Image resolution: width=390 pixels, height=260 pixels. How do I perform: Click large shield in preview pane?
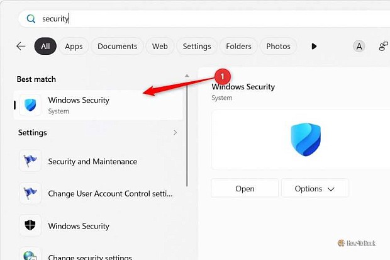point(306,140)
